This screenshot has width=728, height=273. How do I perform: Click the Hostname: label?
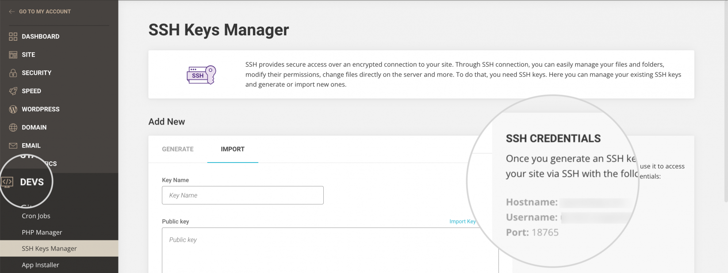[532, 202]
